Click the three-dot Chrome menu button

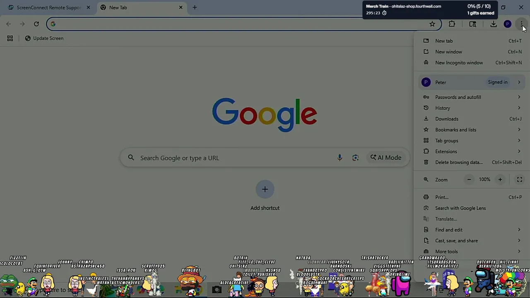coord(522,24)
